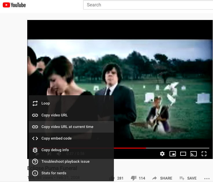Click SAVE to add to playlist
This screenshot has width=213, height=183.
(188, 178)
